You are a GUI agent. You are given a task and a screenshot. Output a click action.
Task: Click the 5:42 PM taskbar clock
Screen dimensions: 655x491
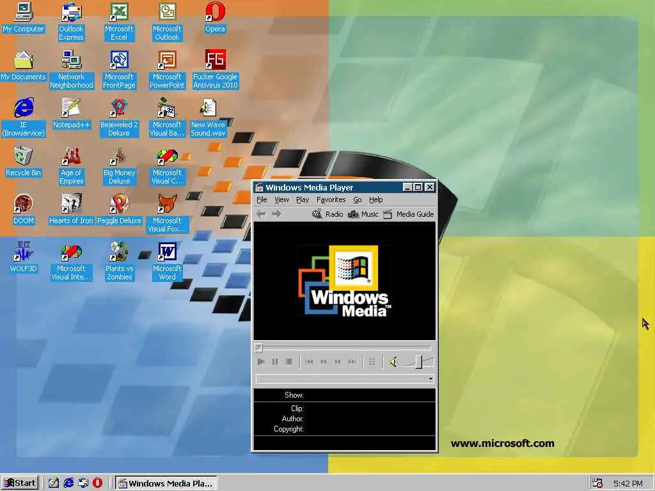[x=628, y=483]
